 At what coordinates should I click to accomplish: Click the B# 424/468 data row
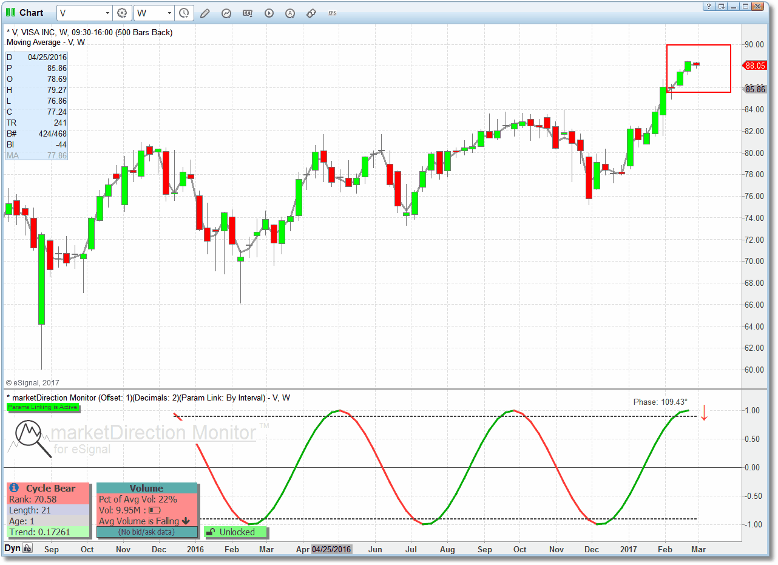pyautogui.click(x=36, y=134)
